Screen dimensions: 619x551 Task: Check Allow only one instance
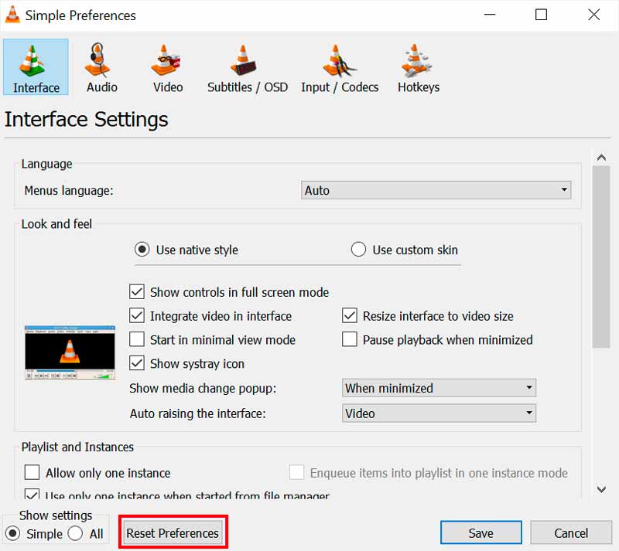coord(32,473)
